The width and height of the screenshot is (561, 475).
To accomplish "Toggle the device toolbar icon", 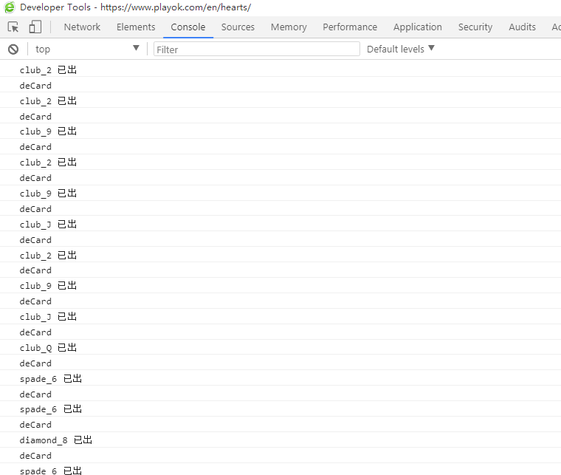I will (x=35, y=27).
